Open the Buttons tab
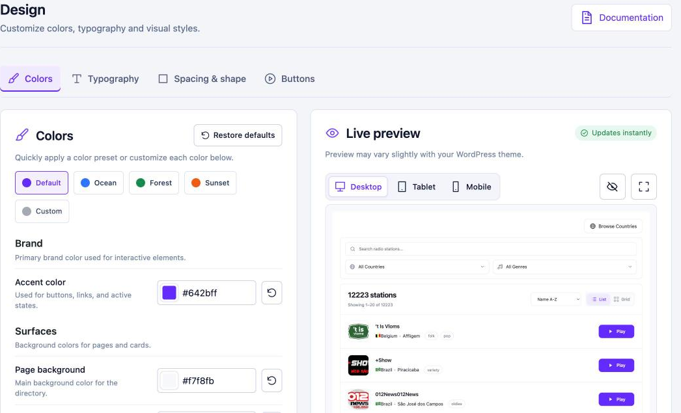The image size is (681, 413). click(x=290, y=79)
